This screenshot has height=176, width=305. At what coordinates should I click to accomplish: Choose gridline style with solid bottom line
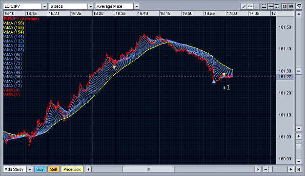pos(264,6)
